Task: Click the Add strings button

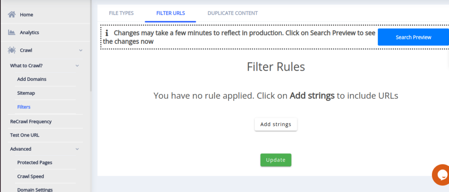Action: point(276,124)
